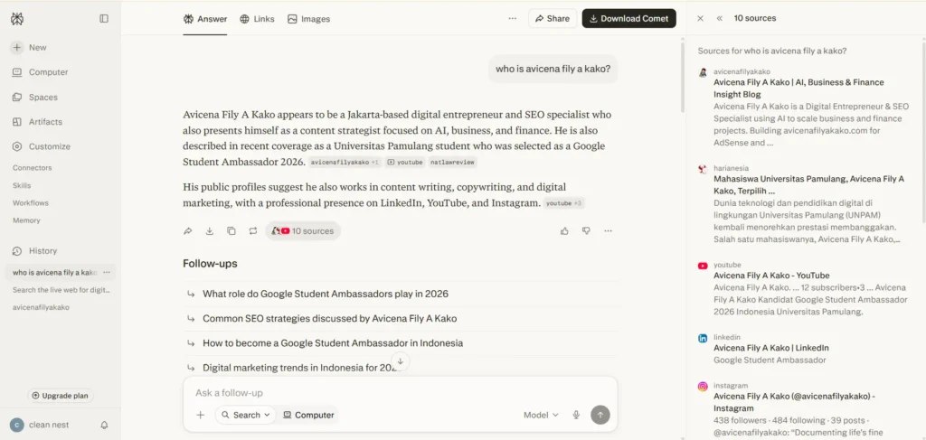Open 'Avicena Fily A Kako | LinkedIn' source

click(770, 348)
